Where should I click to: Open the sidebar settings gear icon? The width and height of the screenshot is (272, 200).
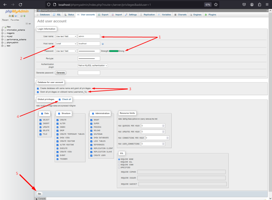[x=21, y=16]
